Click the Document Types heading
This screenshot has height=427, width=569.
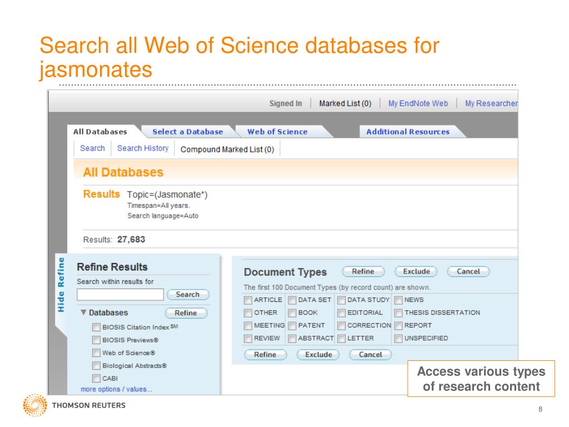pos(285,272)
